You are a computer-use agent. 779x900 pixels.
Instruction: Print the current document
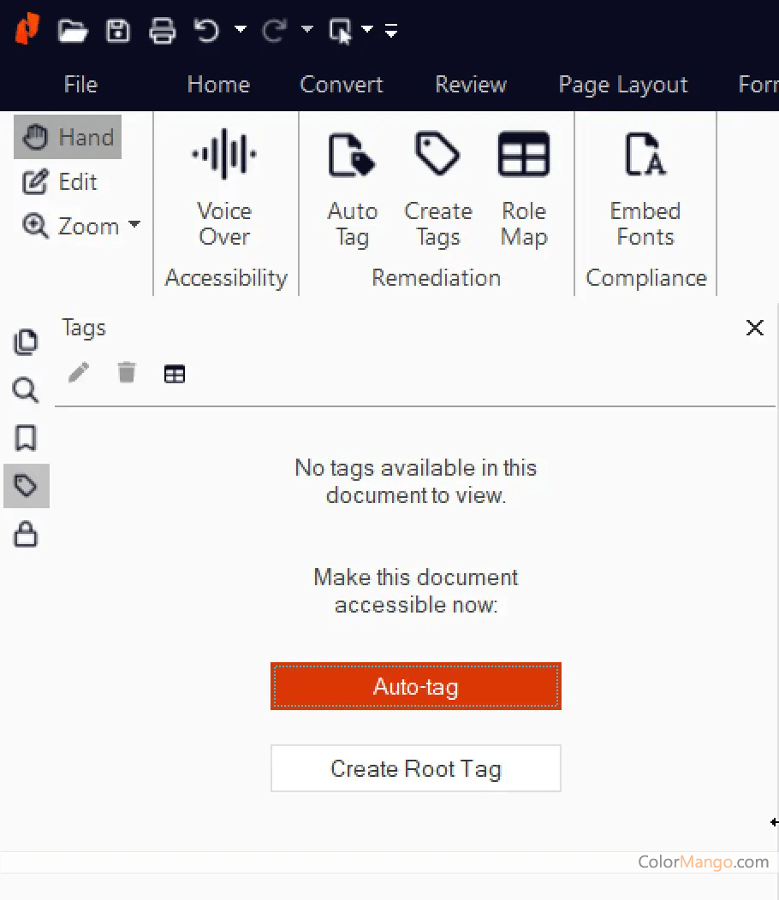[x=162, y=31]
